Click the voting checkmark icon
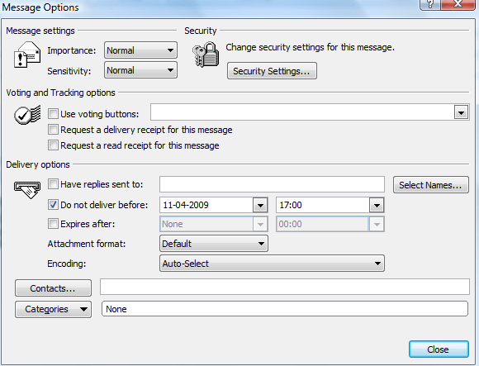This screenshot has width=479, height=366. 27,115
